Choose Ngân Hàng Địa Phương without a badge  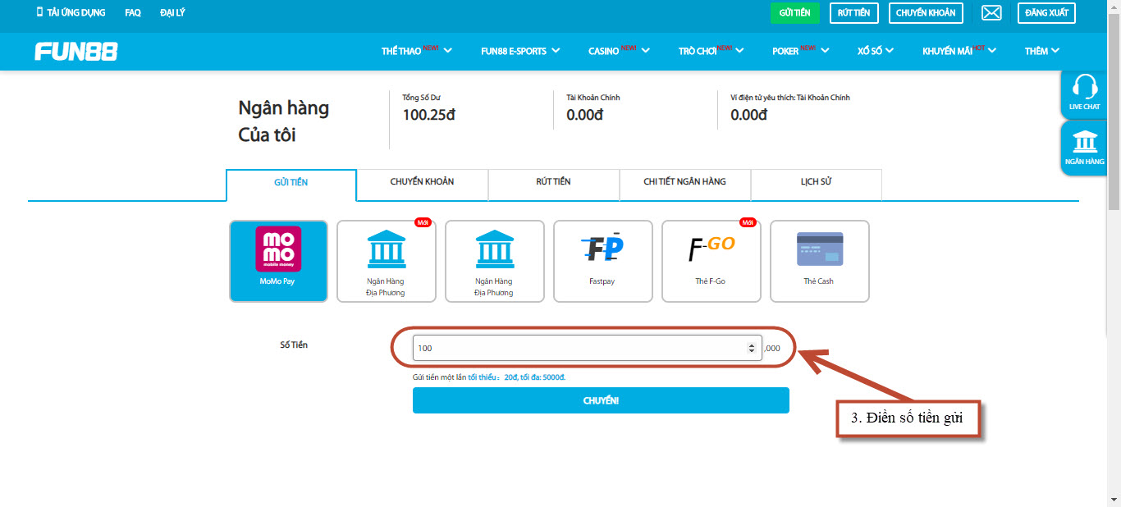494,261
